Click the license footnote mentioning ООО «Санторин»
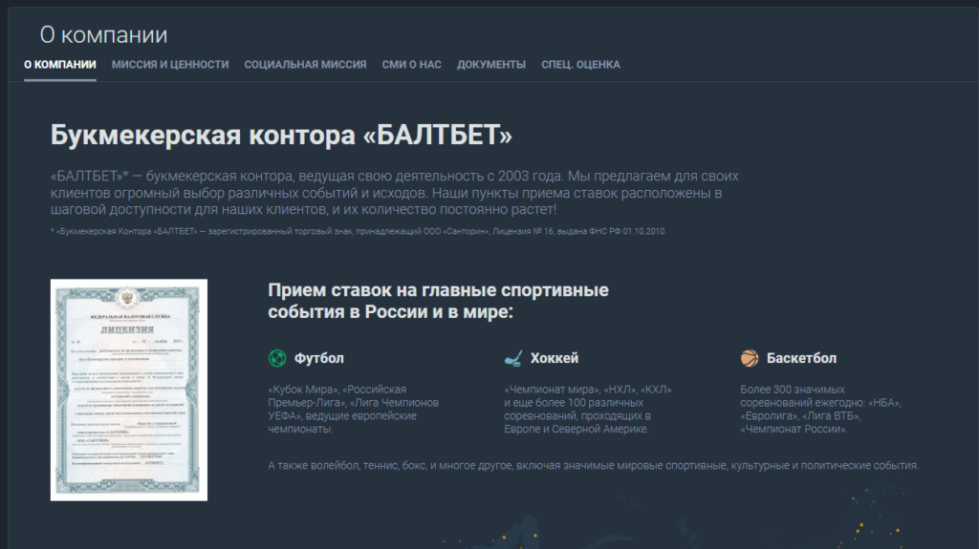The width and height of the screenshot is (979, 549). tap(359, 231)
